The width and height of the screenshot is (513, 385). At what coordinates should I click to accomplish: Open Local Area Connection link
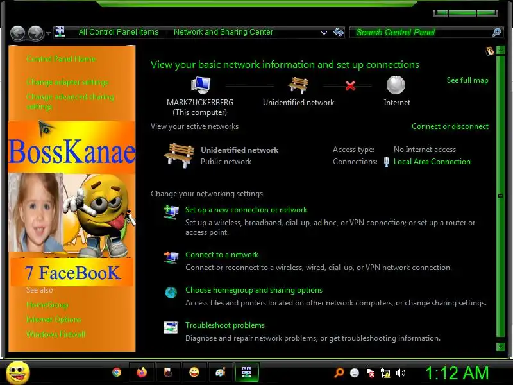click(x=432, y=162)
